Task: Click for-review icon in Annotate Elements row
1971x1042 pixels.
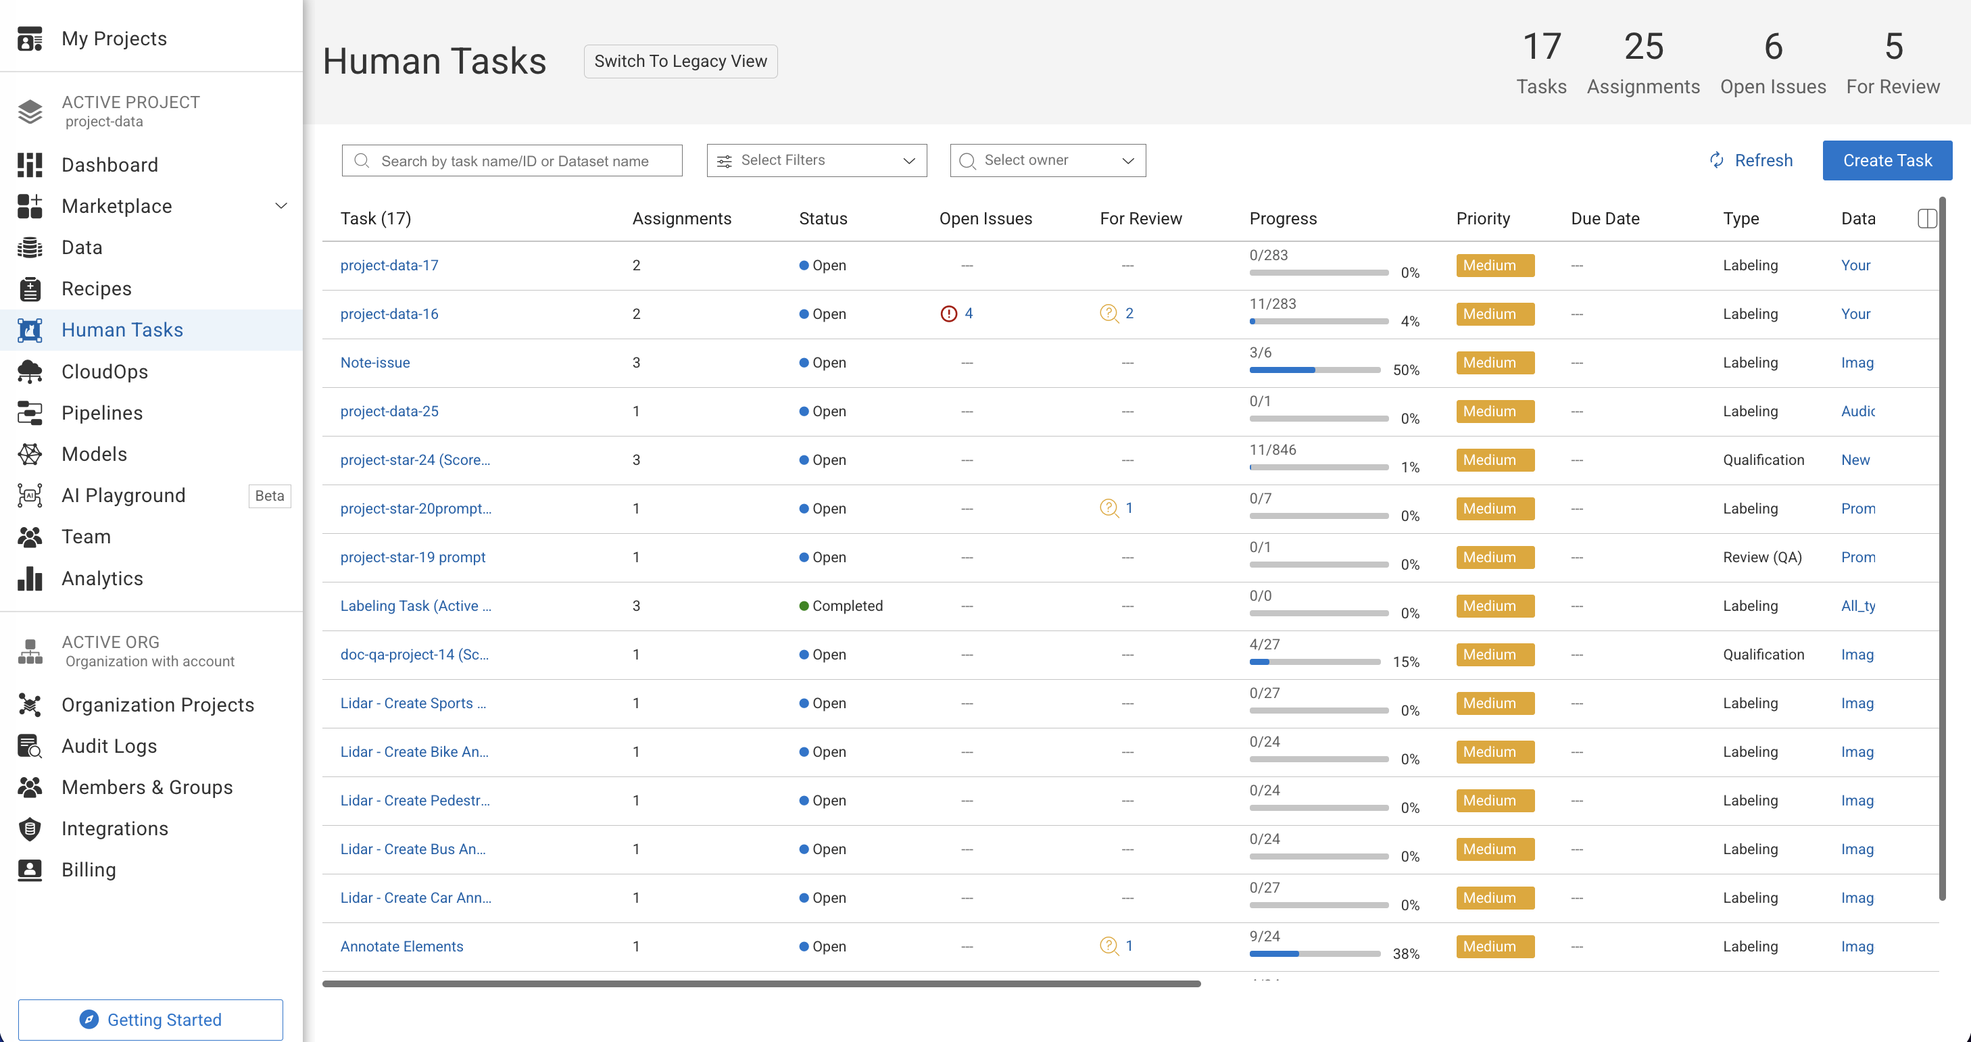Action: [x=1109, y=945]
